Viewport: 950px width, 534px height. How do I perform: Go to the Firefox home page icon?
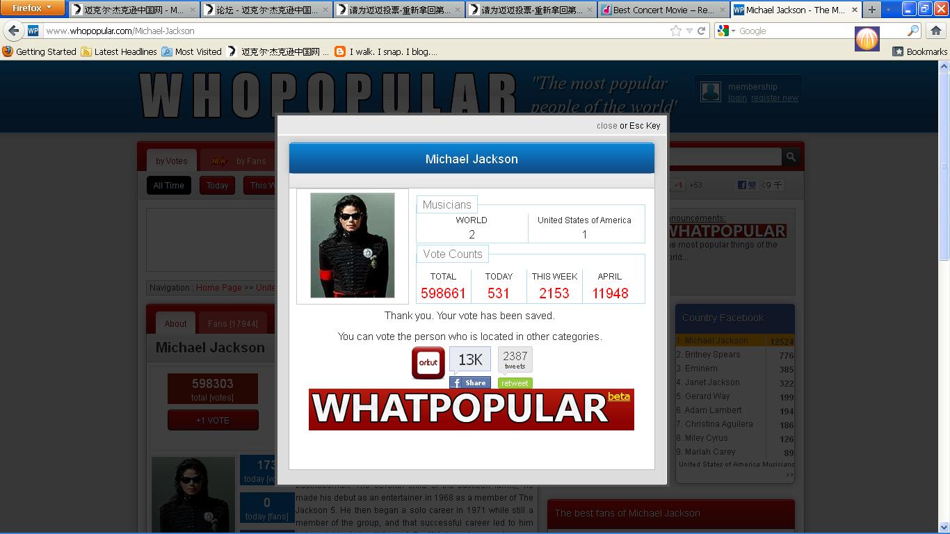pyautogui.click(x=935, y=31)
